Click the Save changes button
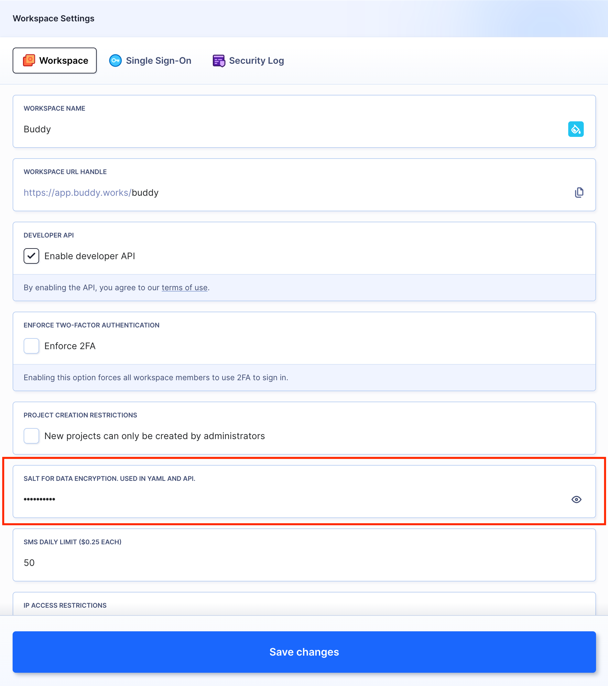608x686 pixels. (304, 652)
